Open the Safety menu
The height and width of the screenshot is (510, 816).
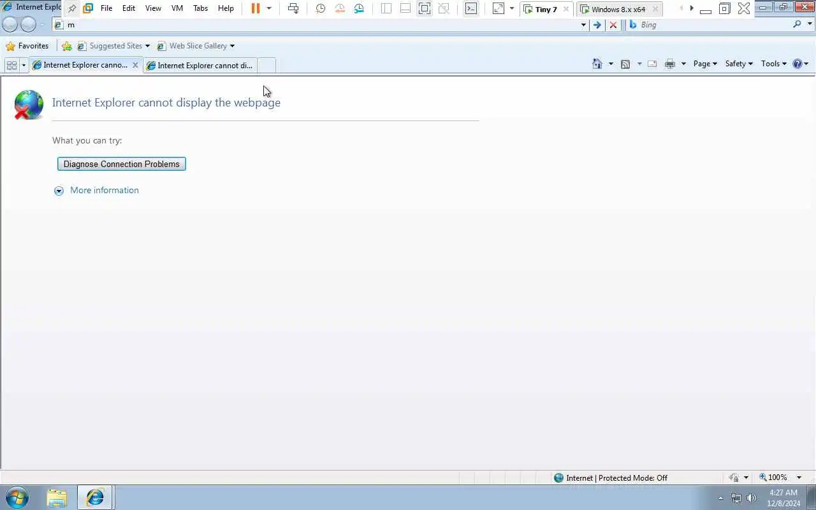[x=739, y=64]
